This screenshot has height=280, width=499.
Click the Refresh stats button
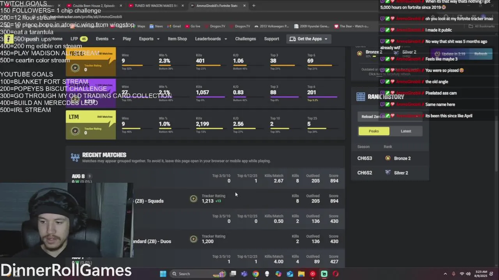(x=481, y=54)
